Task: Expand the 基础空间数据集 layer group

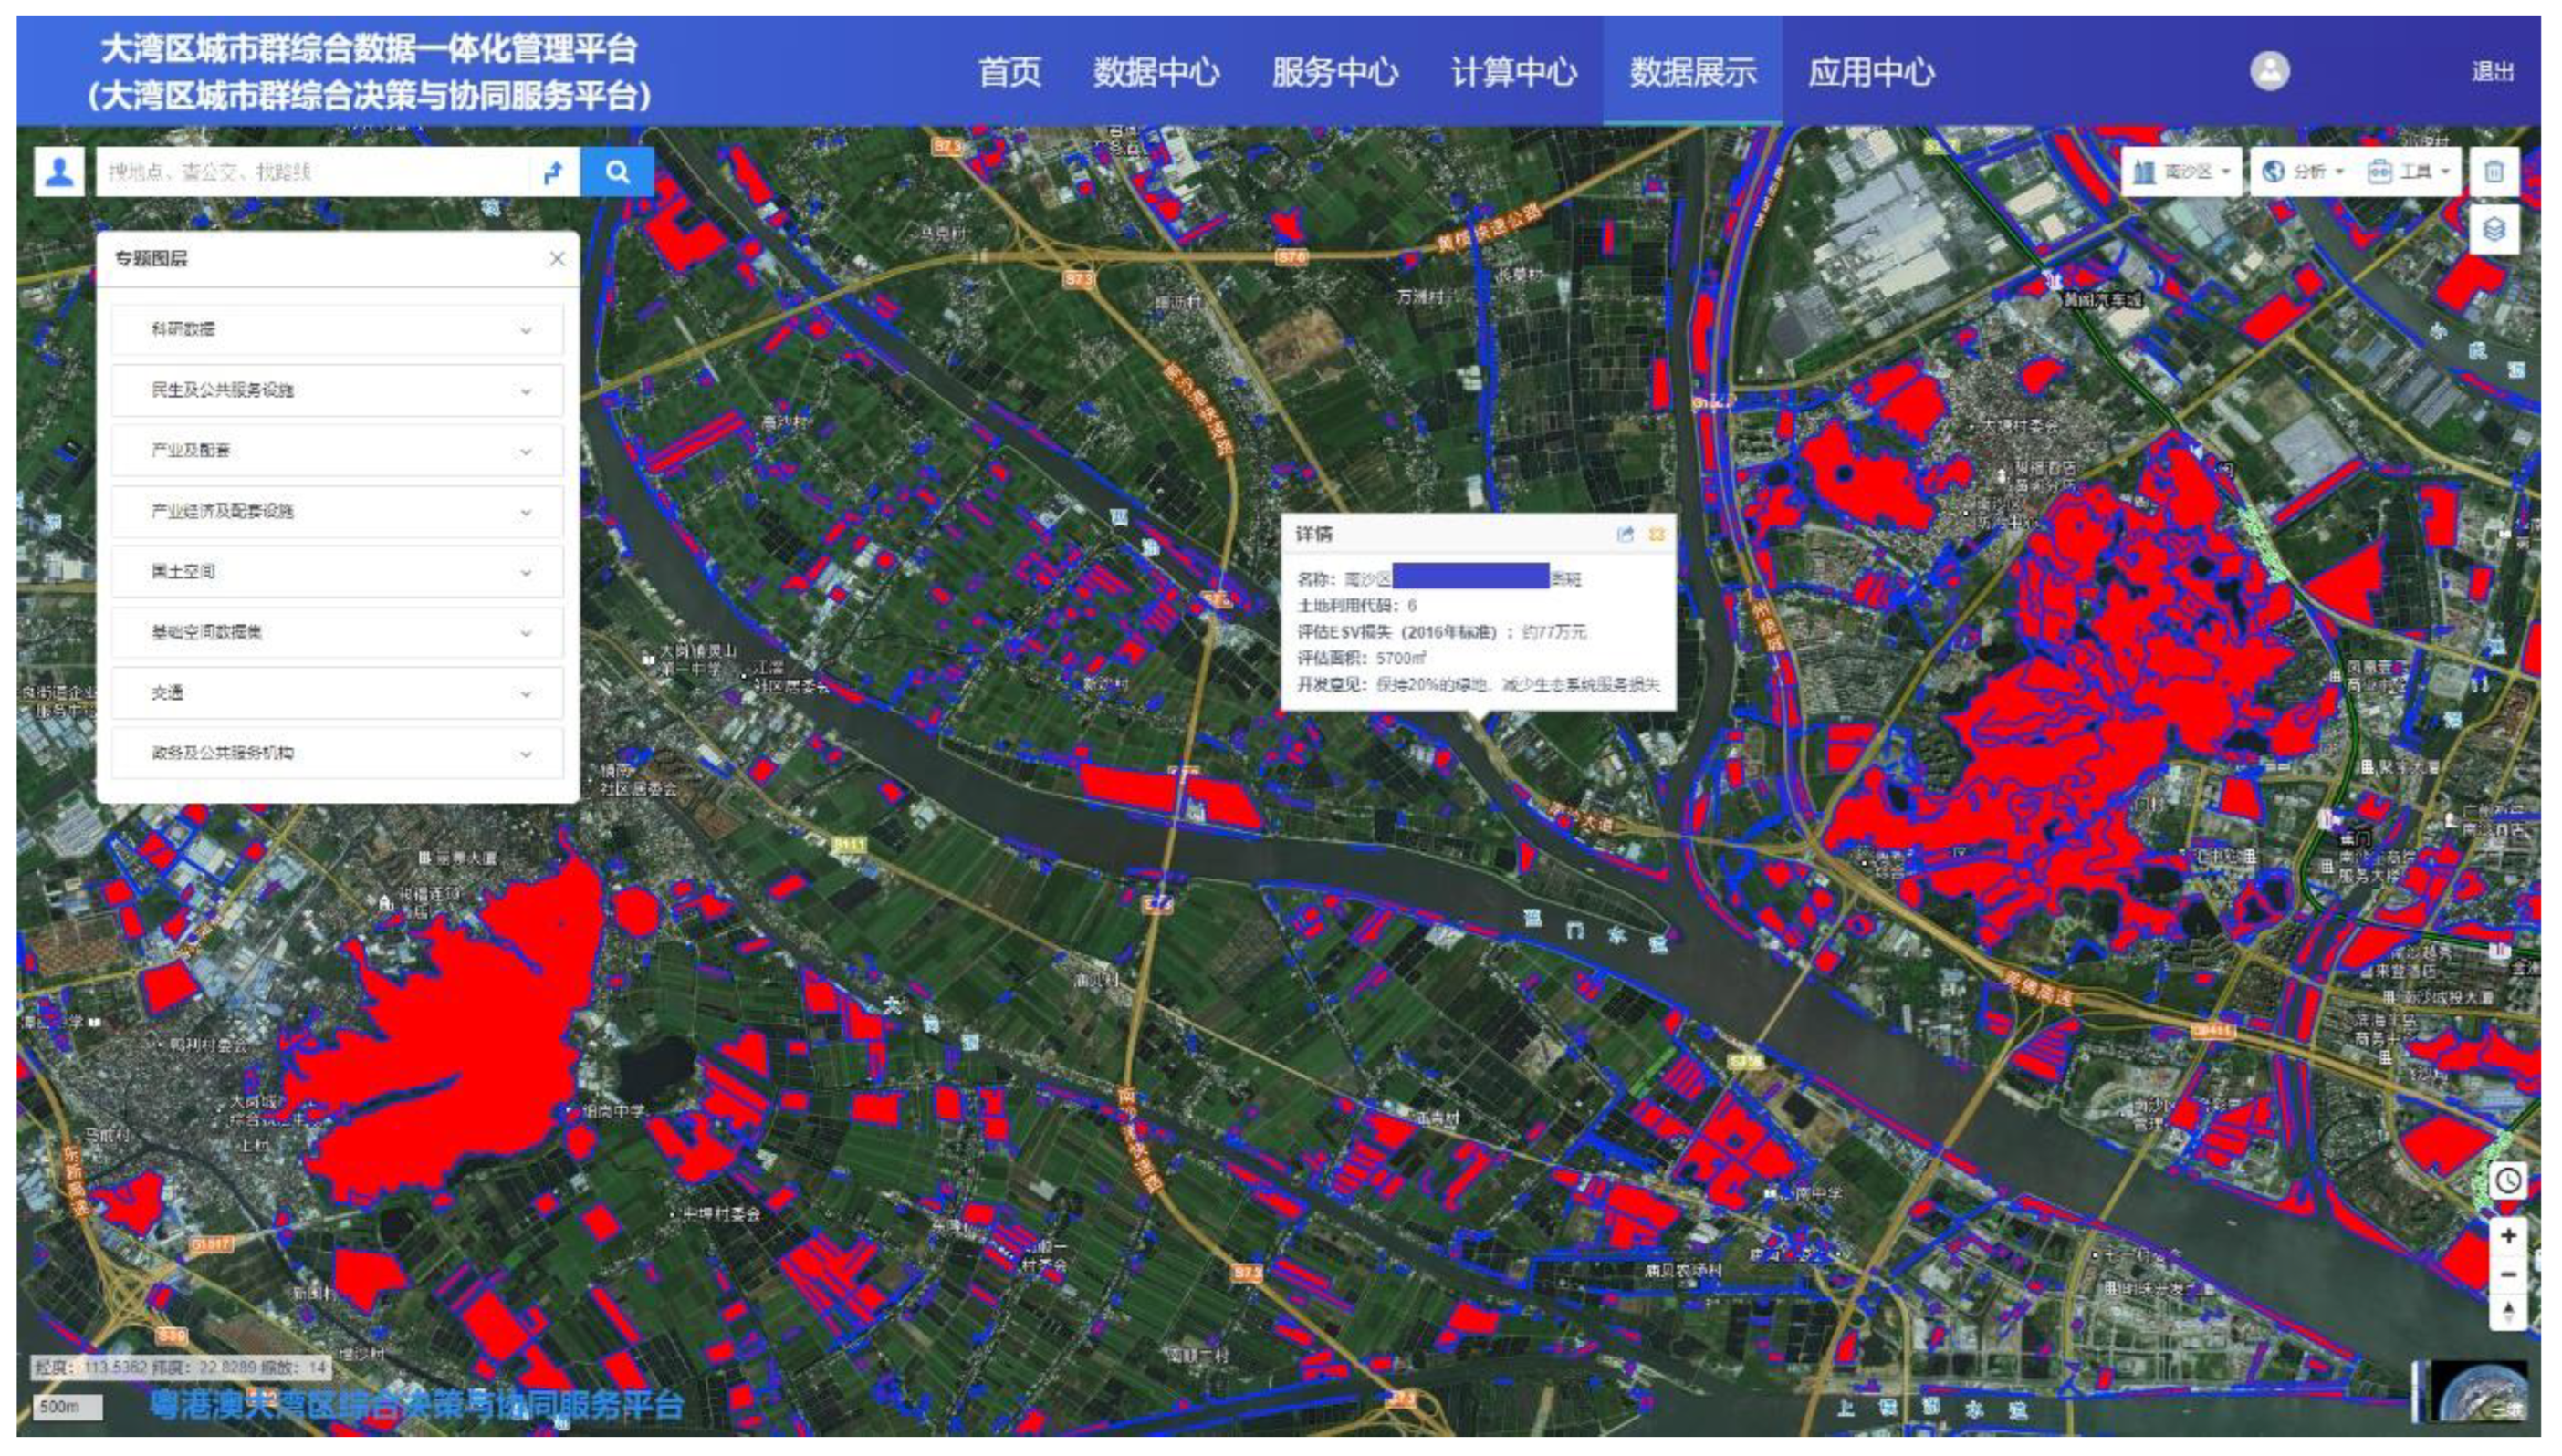Action: coord(337,632)
